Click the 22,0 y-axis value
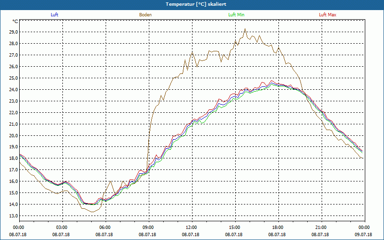This screenshot has height=240, width=384. click(13, 113)
